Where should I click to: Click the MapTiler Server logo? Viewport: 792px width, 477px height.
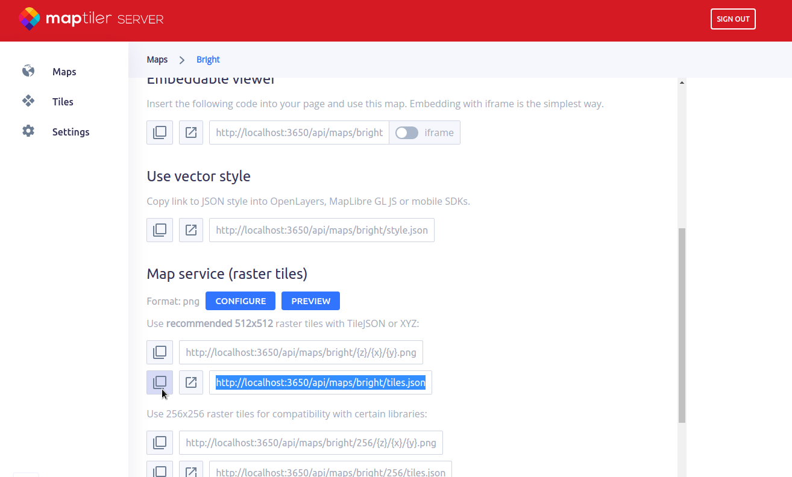click(91, 19)
